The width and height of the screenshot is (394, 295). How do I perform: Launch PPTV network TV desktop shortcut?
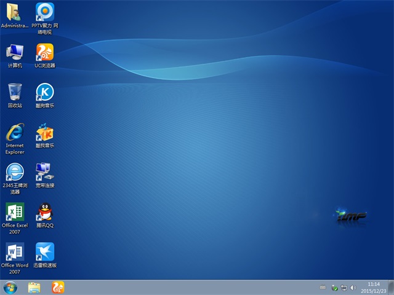44,12
